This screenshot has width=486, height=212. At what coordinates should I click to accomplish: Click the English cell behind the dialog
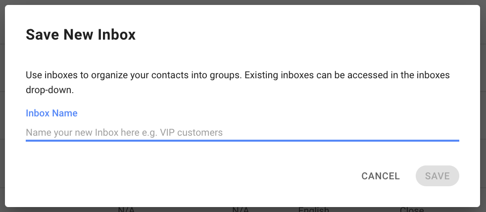tap(314, 210)
